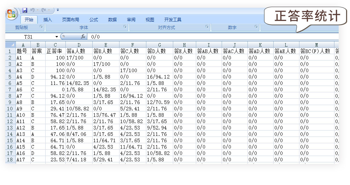Viewport: 350px width, 185px height.
Task: Select column A header
Action: (x=23, y=45)
